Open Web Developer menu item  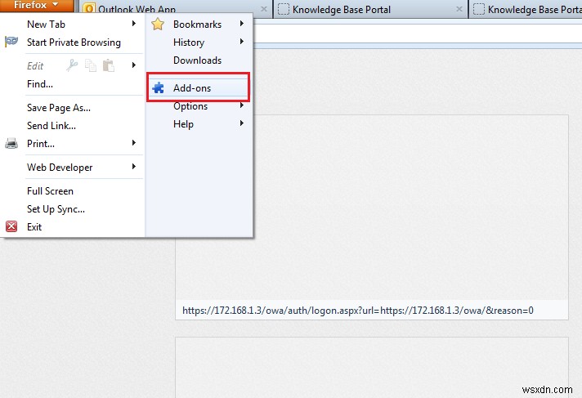(60, 168)
